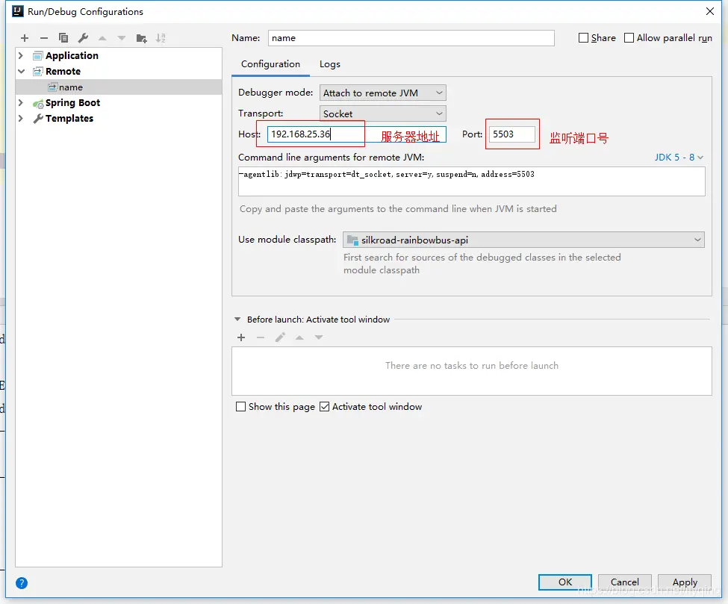
Task: Click the Cancel button
Action: pos(624,582)
